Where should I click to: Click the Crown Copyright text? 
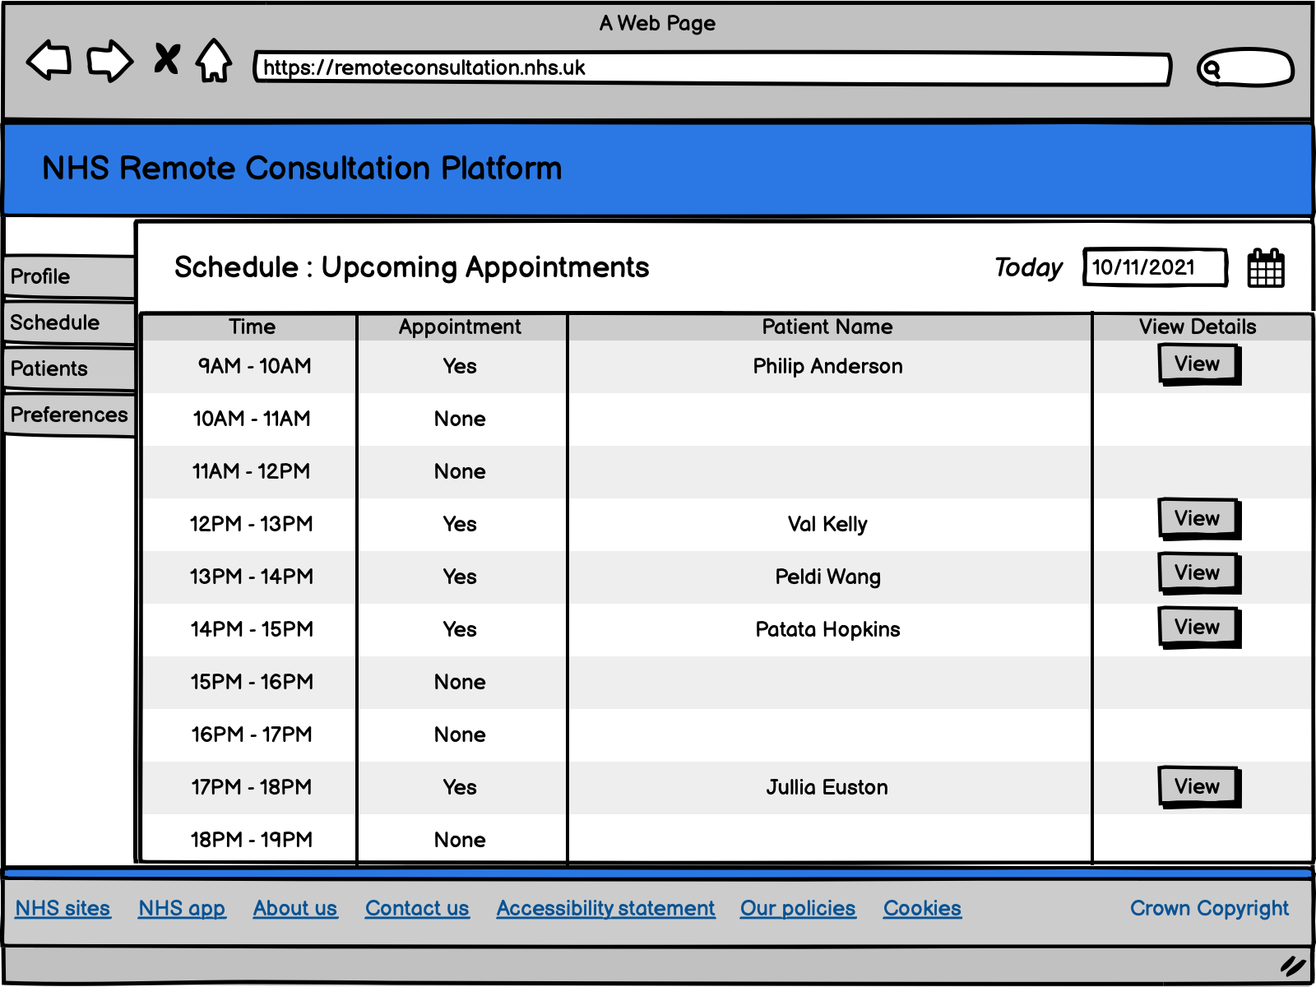pos(1209,909)
